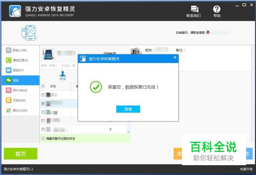
Task: Click the dialog's title bar app icon
Action: click(83, 59)
